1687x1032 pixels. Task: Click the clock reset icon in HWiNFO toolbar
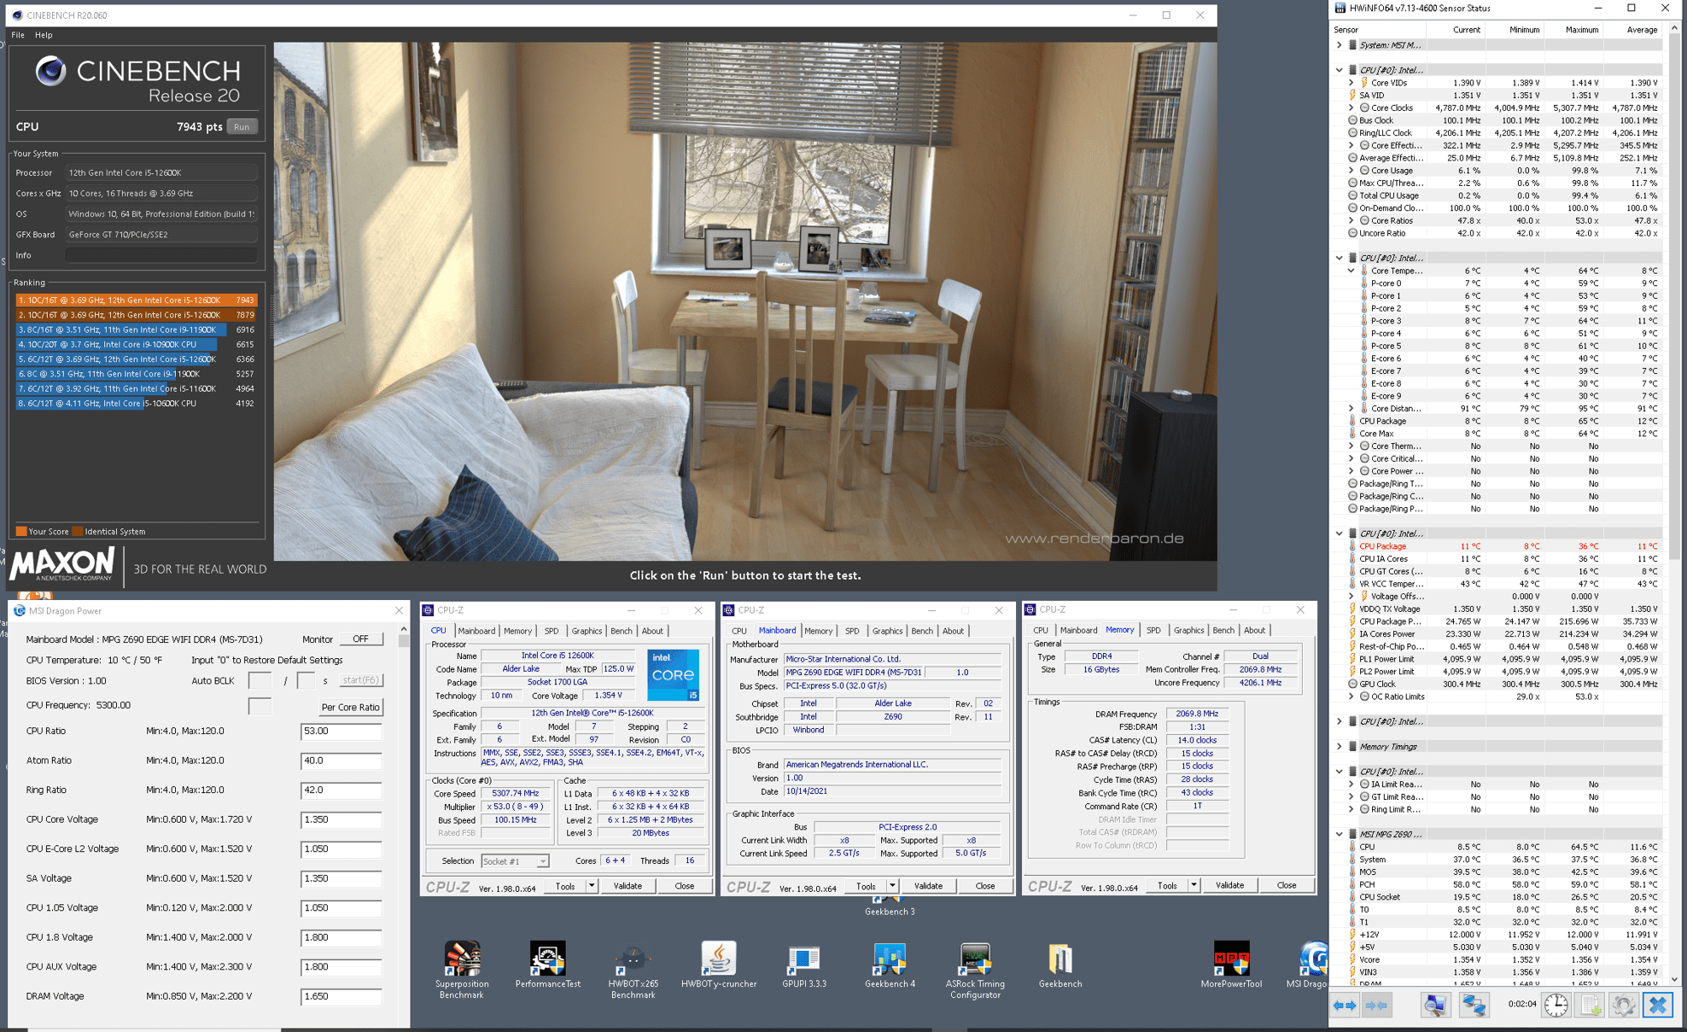[x=1556, y=1006]
